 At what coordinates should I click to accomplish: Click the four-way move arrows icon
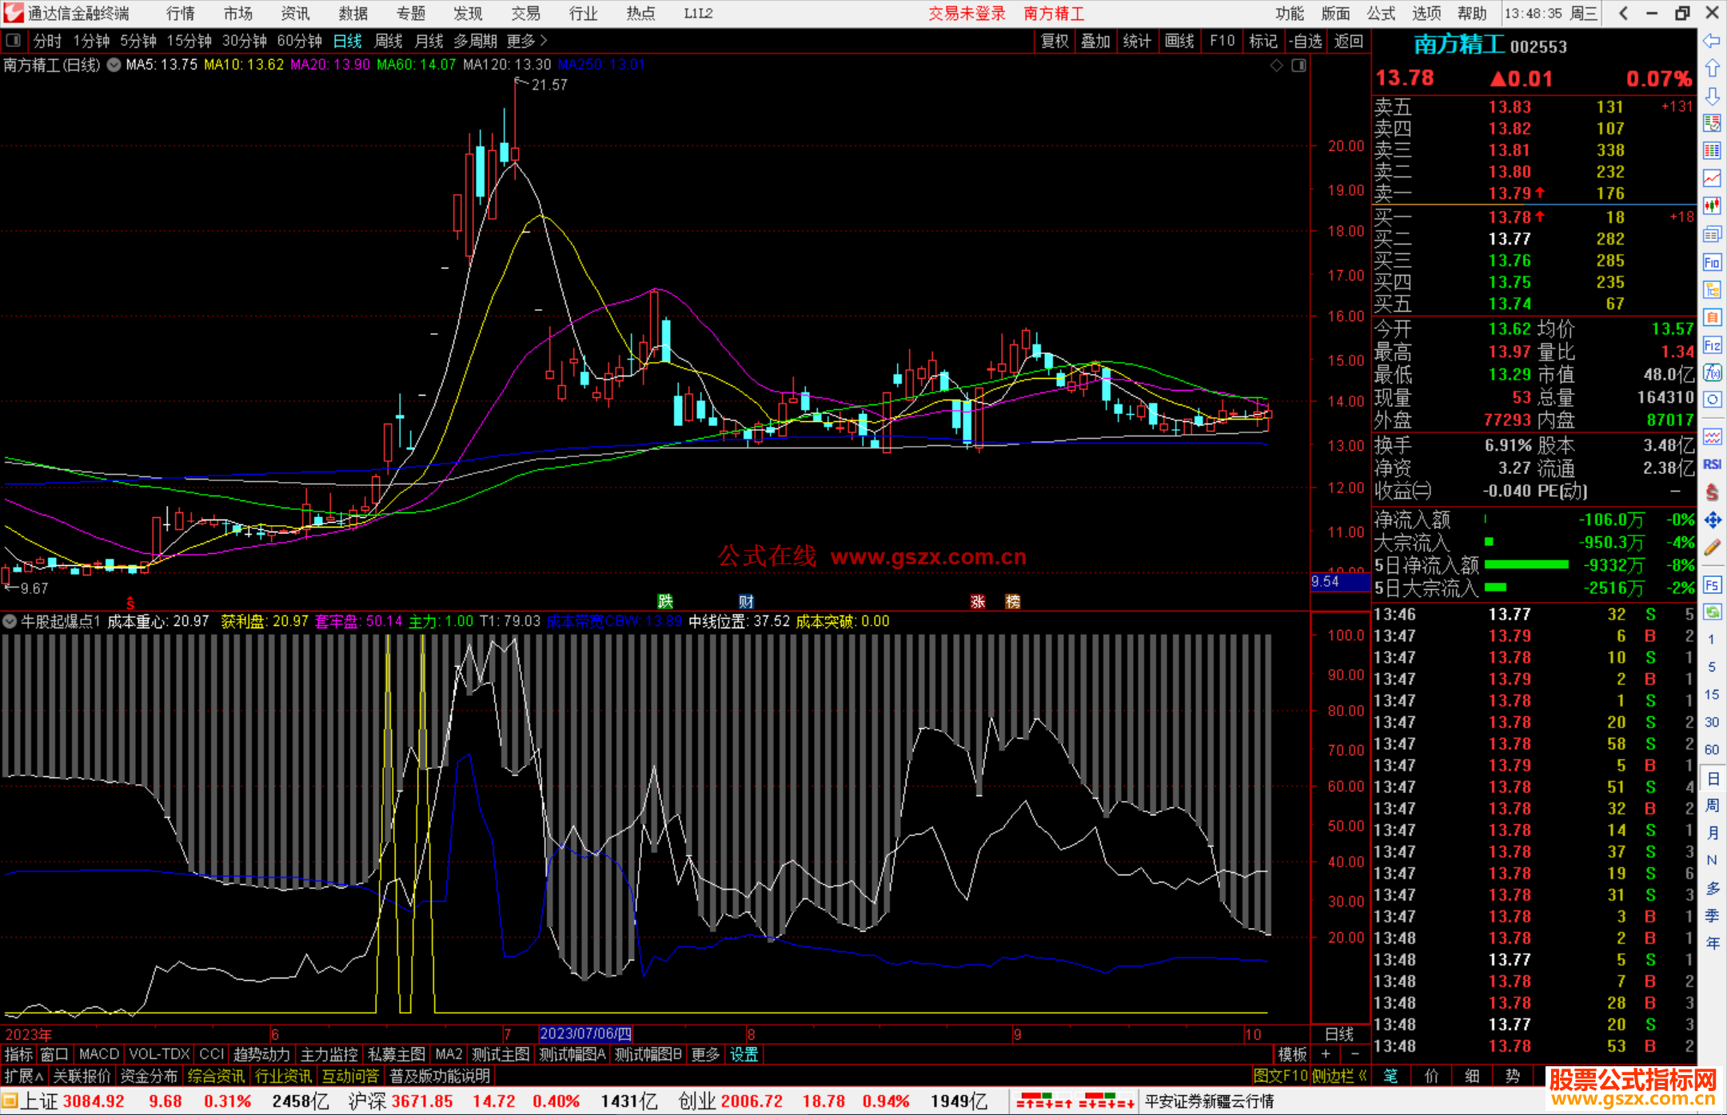click(x=1712, y=520)
